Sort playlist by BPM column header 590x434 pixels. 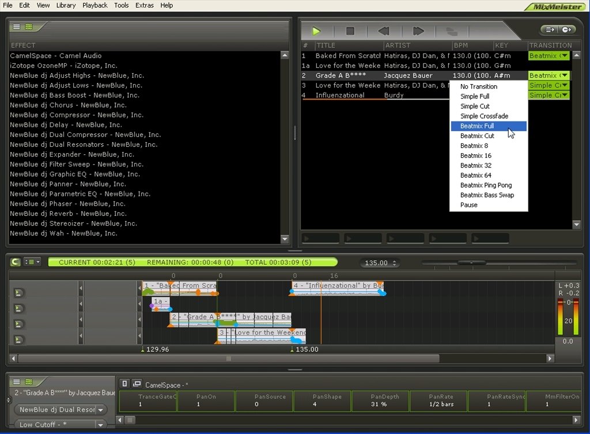pos(472,45)
